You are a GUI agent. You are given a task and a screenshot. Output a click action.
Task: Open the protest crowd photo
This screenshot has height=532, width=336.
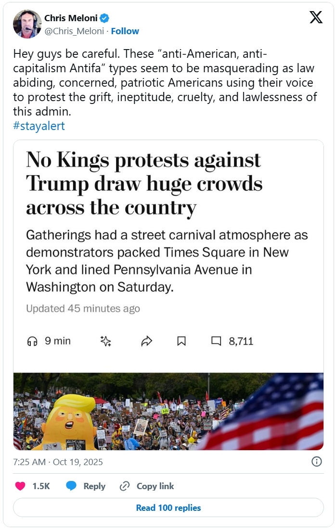click(168, 411)
